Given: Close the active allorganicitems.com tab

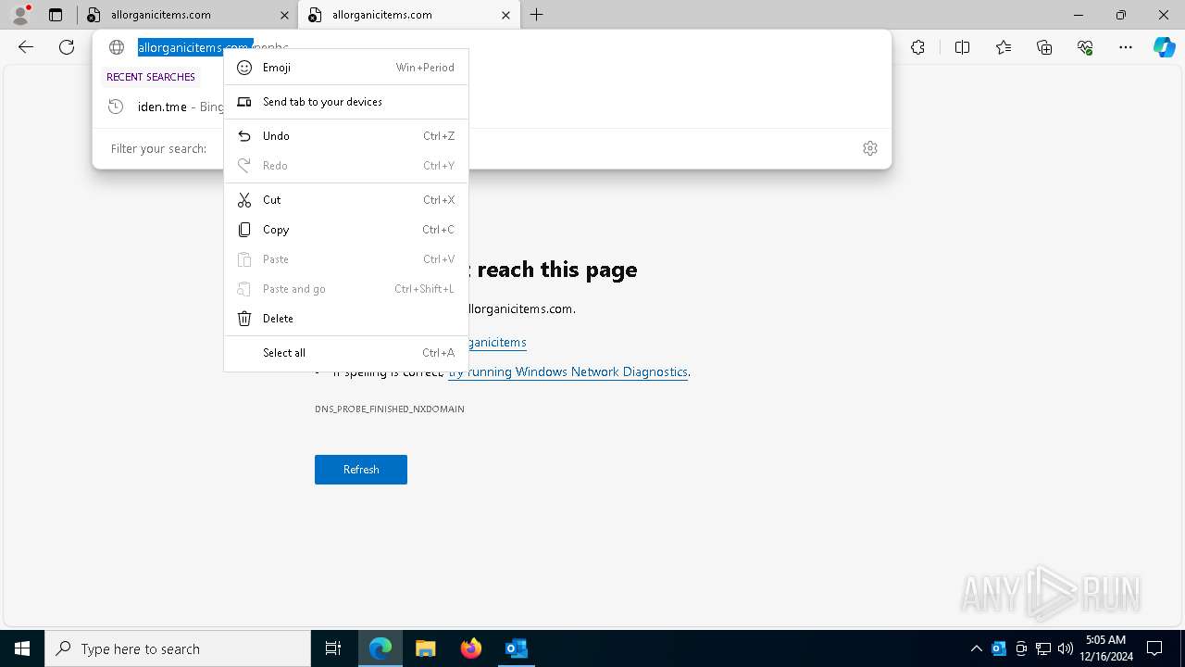Looking at the screenshot, I should point(505,15).
